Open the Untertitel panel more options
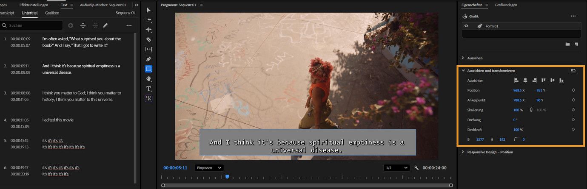 tap(129, 25)
